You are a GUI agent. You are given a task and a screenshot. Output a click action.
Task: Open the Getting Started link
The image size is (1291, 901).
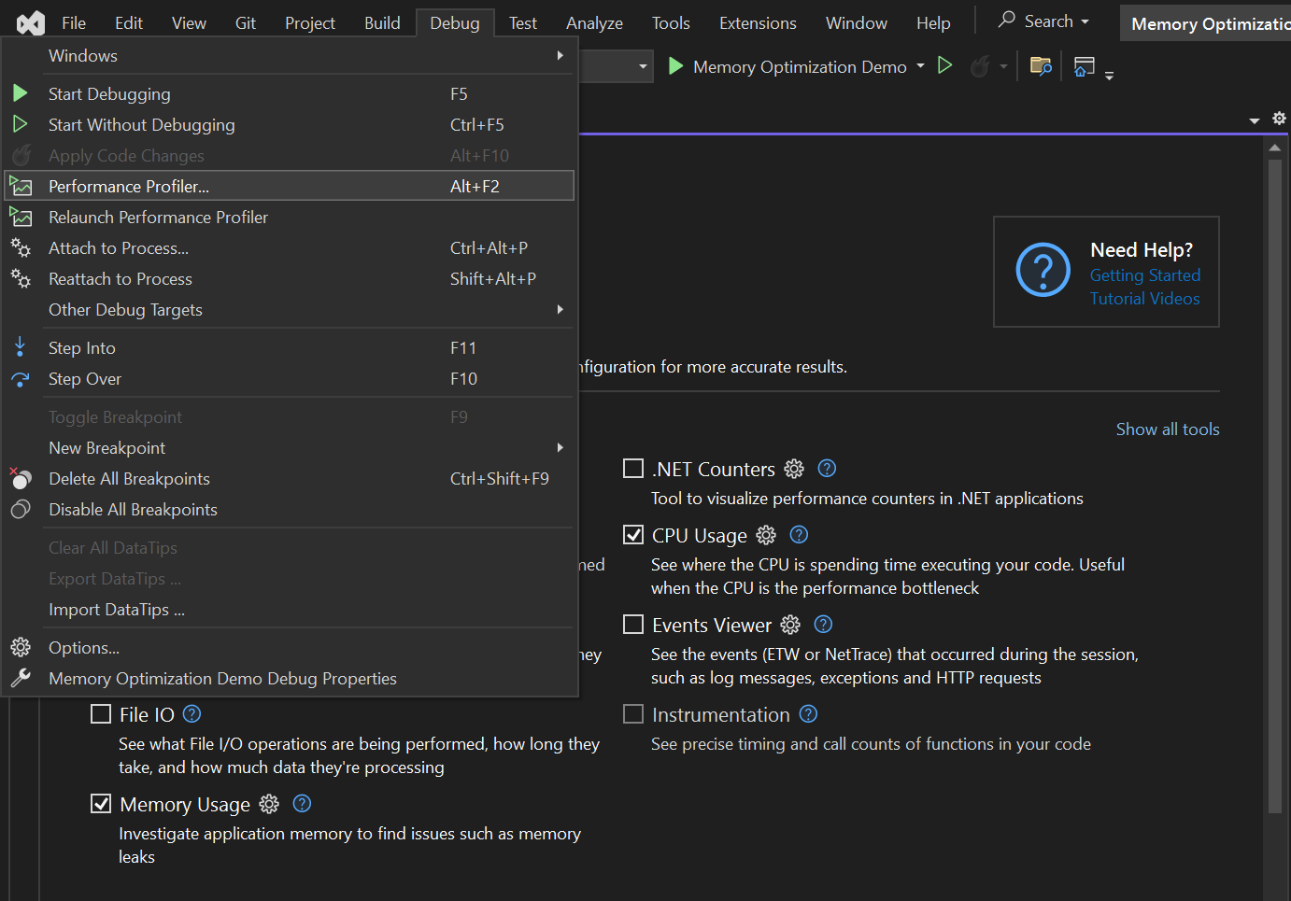(1144, 275)
